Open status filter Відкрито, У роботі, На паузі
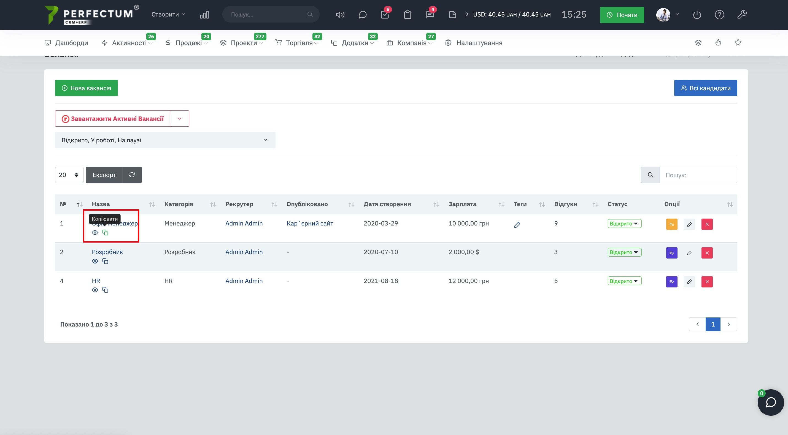Screen dimensions: 788x435 pos(165,140)
